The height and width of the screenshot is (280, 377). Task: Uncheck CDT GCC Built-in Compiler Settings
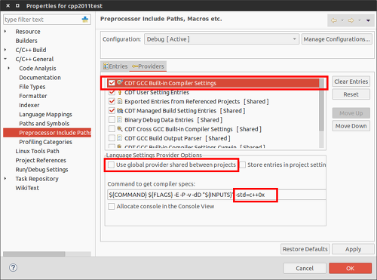[x=112, y=83]
